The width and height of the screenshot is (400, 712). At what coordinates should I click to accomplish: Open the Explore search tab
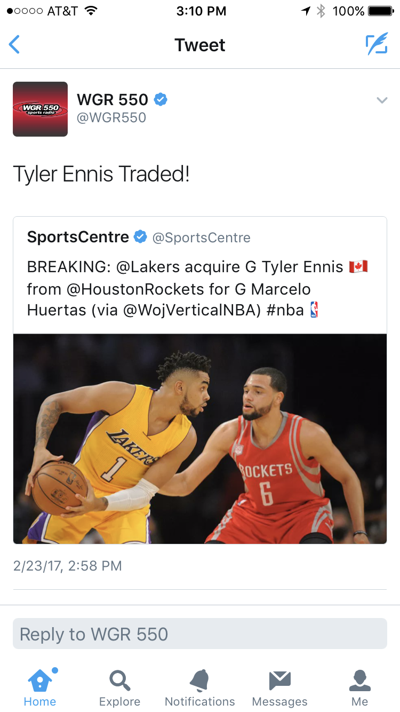(119, 687)
